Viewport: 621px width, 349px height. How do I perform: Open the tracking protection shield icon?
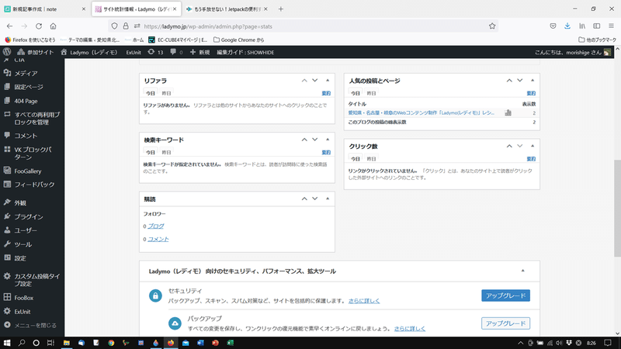click(114, 26)
